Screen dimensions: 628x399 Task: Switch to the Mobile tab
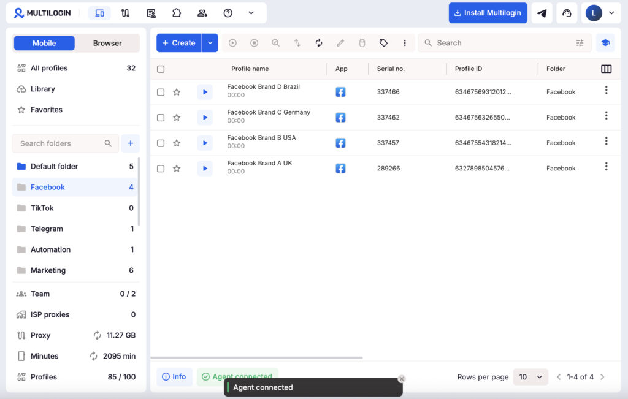pos(44,43)
